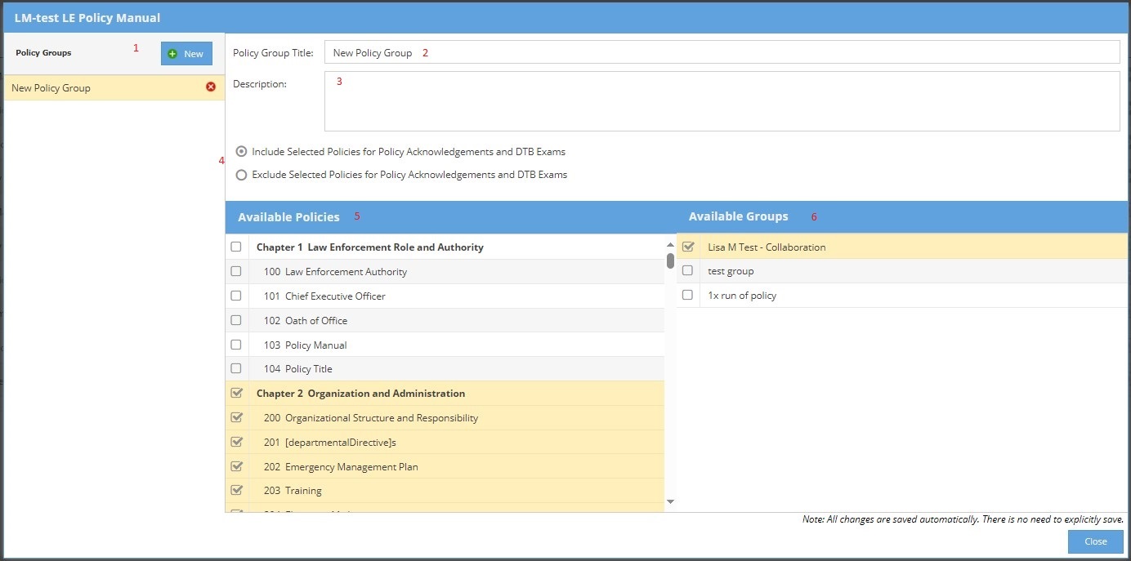
Task: Check the test group checkbox
Action: pos(687,270)
